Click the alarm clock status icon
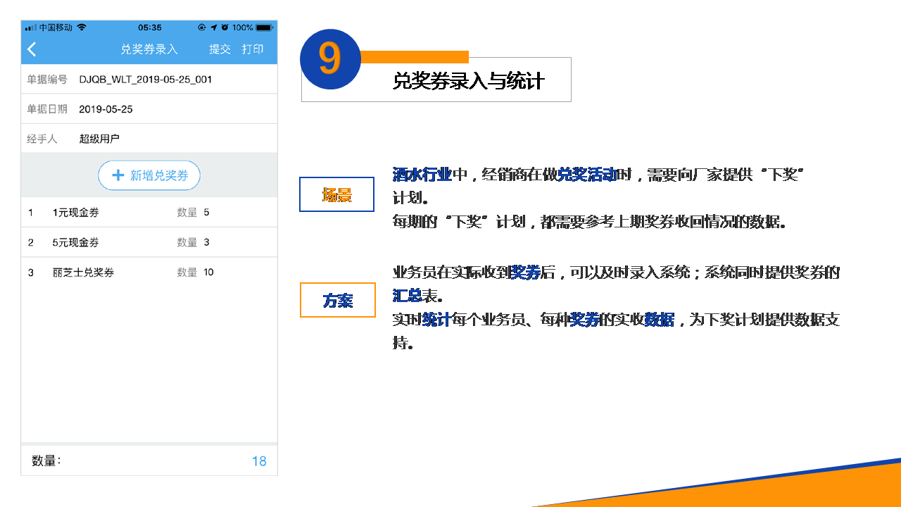901x507 pixels. pyautogui.click(x=225, y=27)
